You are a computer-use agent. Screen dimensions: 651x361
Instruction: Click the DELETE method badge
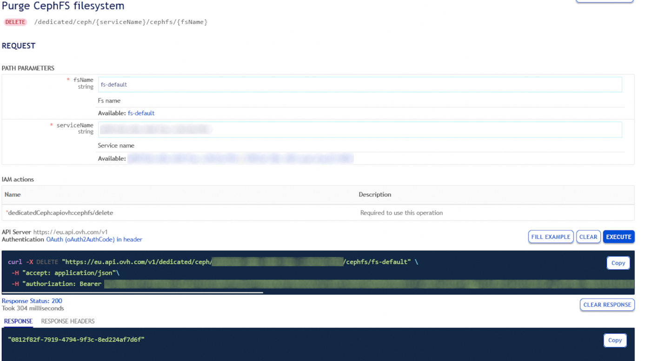(x=15, y=21)
